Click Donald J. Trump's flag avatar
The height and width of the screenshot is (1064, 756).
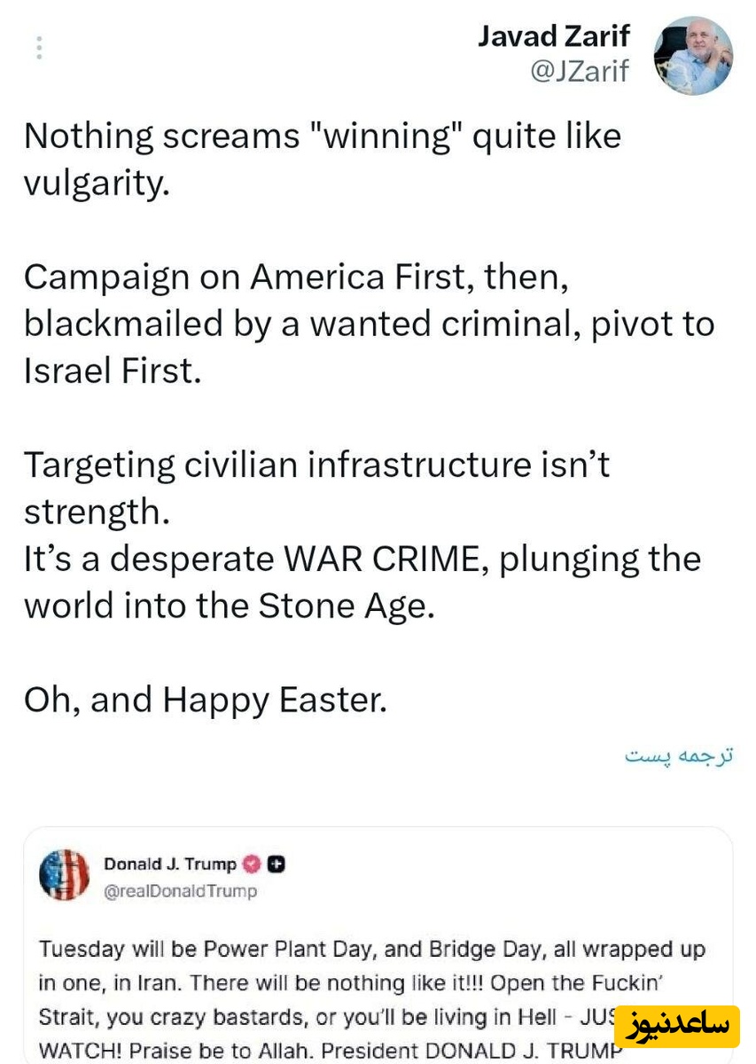point(65,875)
